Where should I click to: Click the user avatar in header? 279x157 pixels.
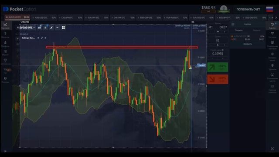[224, 9]
